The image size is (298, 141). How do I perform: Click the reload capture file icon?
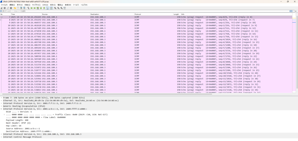(24, 8)
